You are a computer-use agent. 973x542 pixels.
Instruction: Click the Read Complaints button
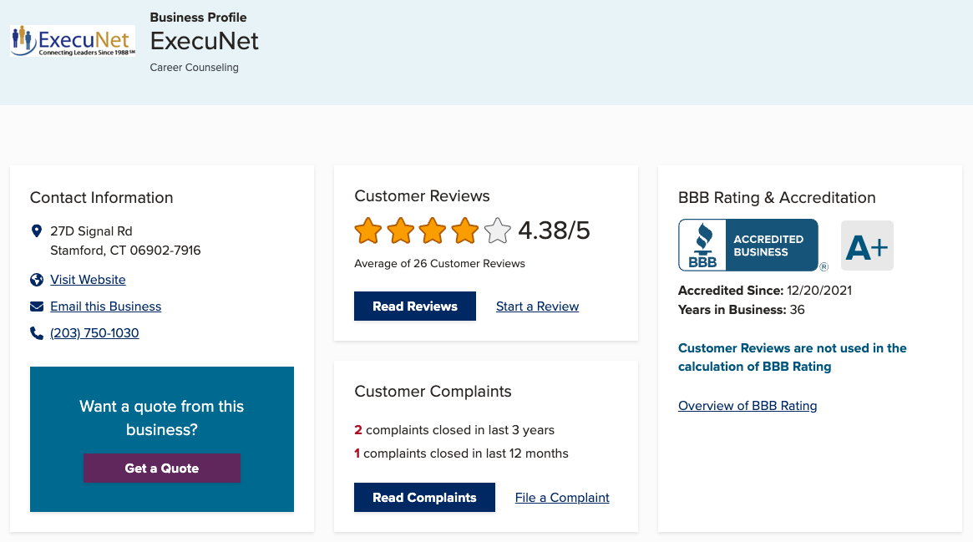click(424, 498)
